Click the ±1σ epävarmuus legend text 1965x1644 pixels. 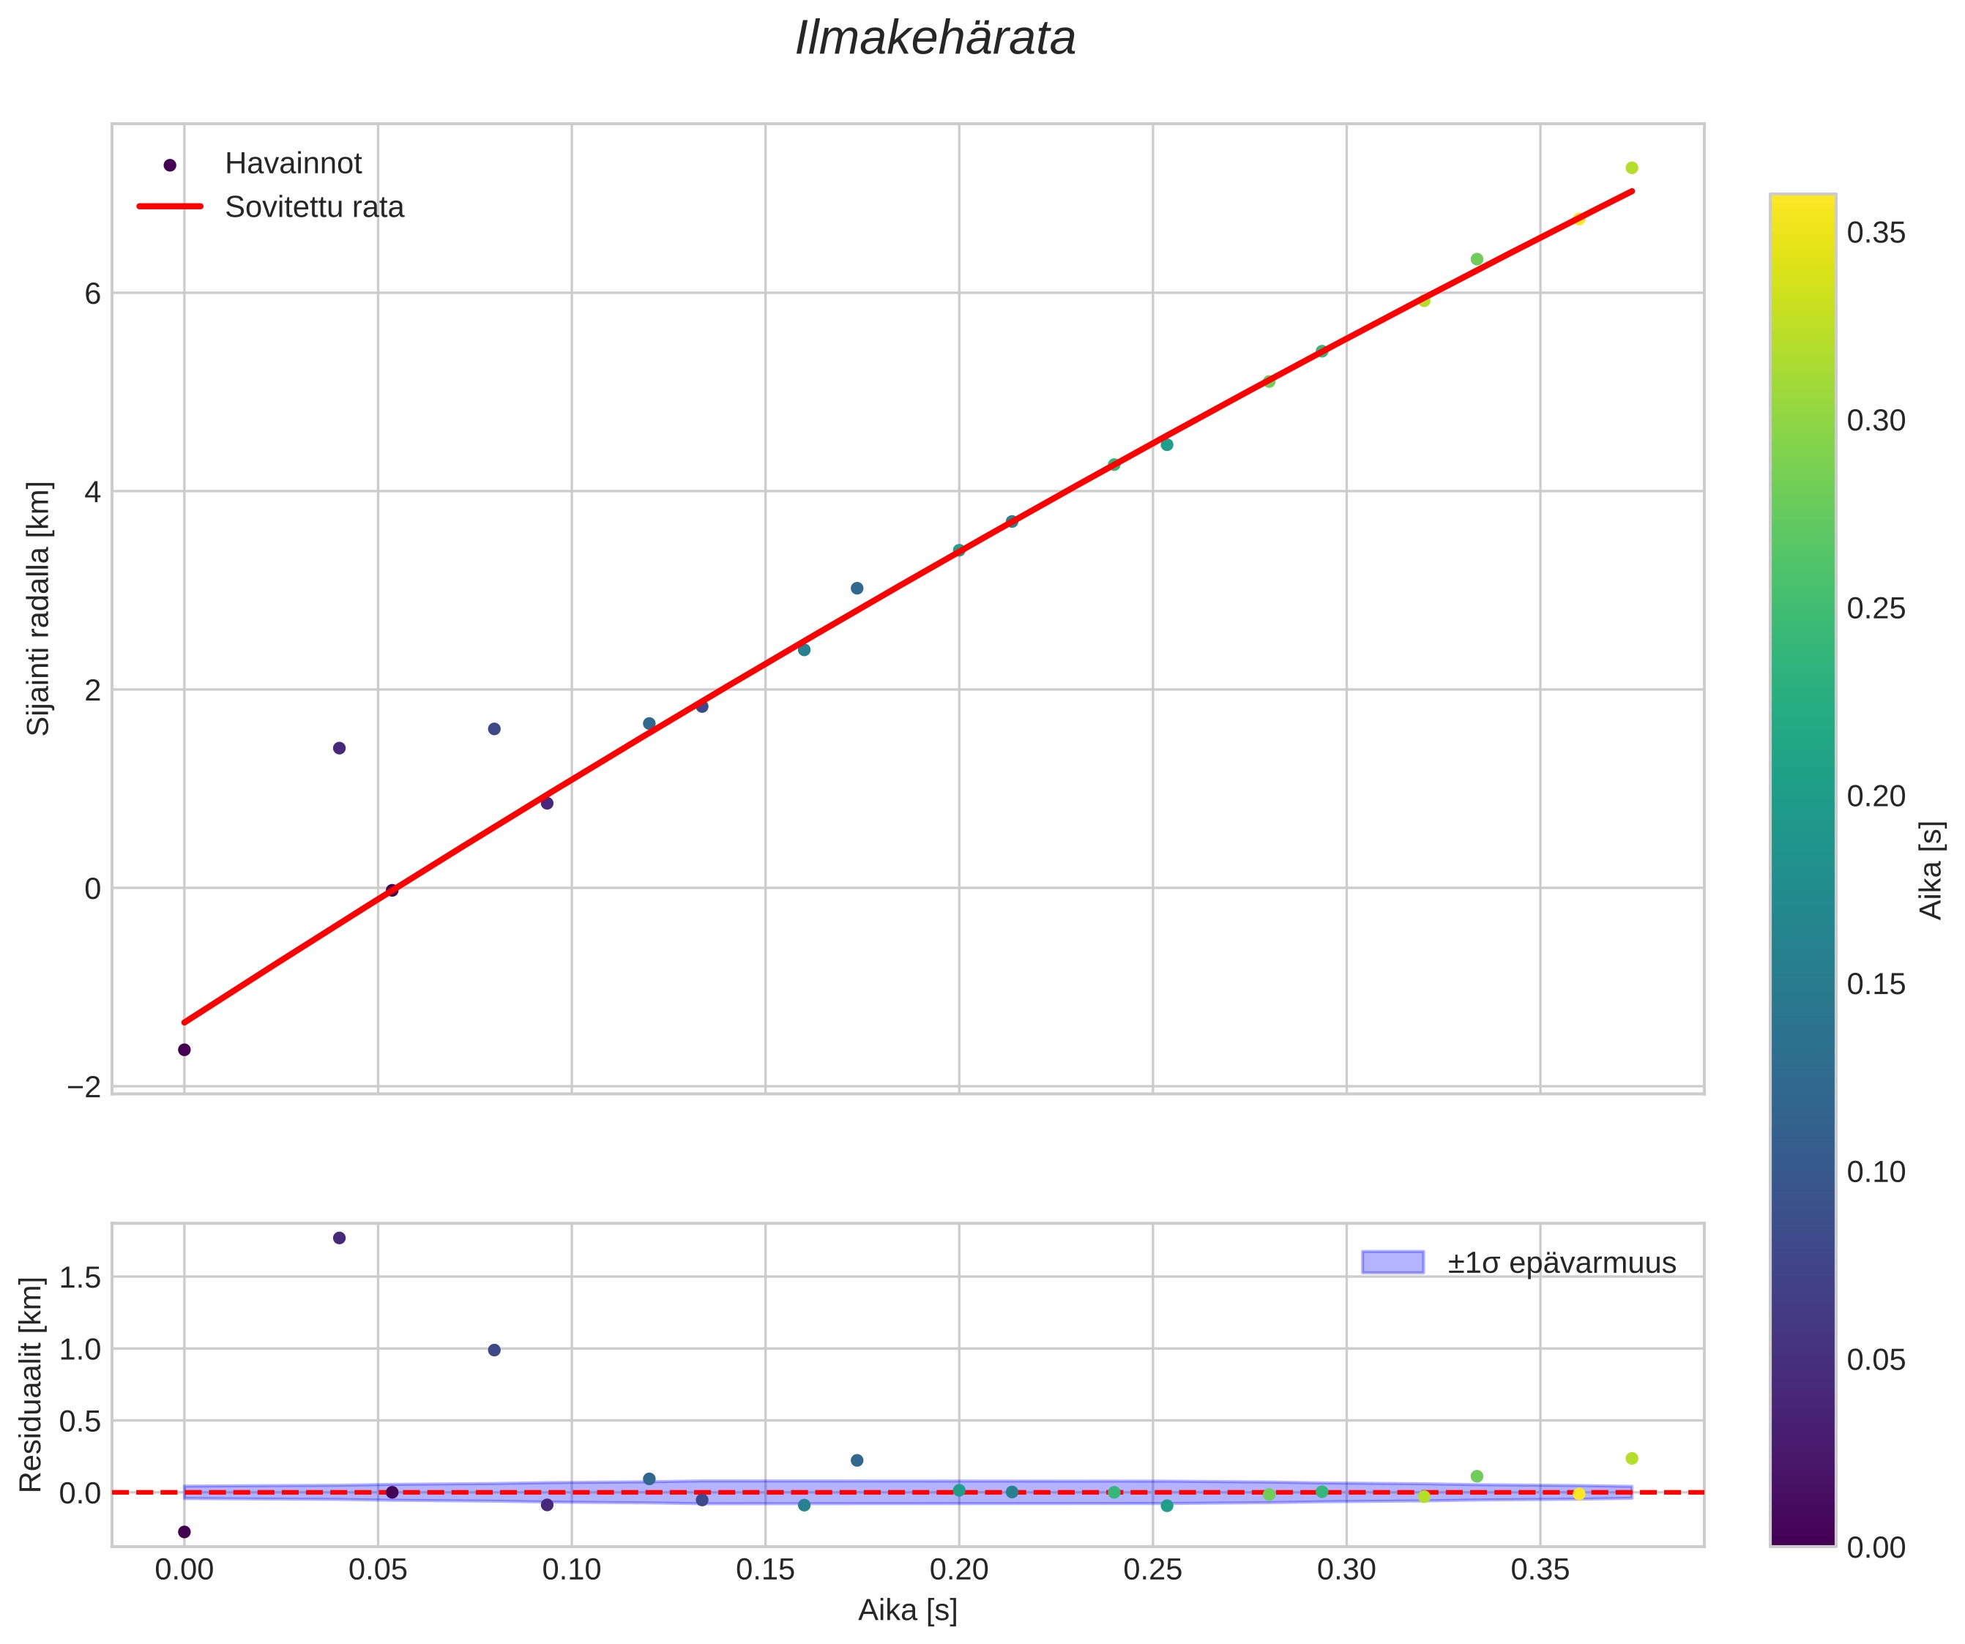click(x=1562, y=1263)
